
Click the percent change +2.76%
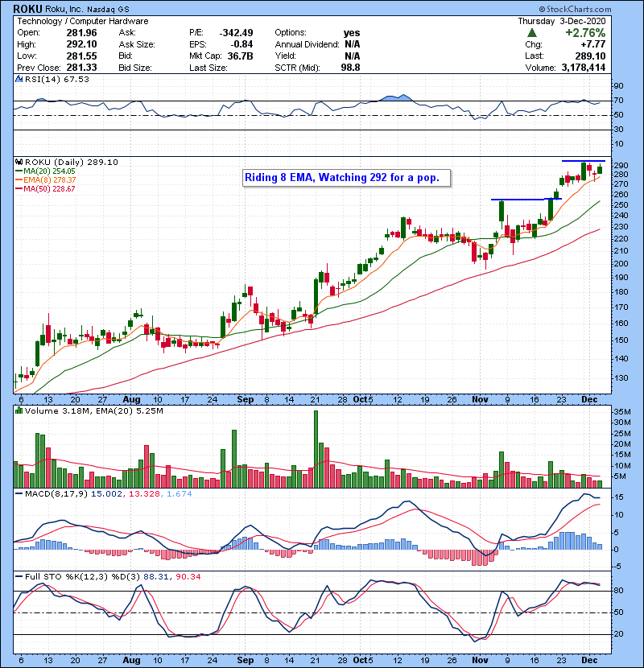coord(585,33)
